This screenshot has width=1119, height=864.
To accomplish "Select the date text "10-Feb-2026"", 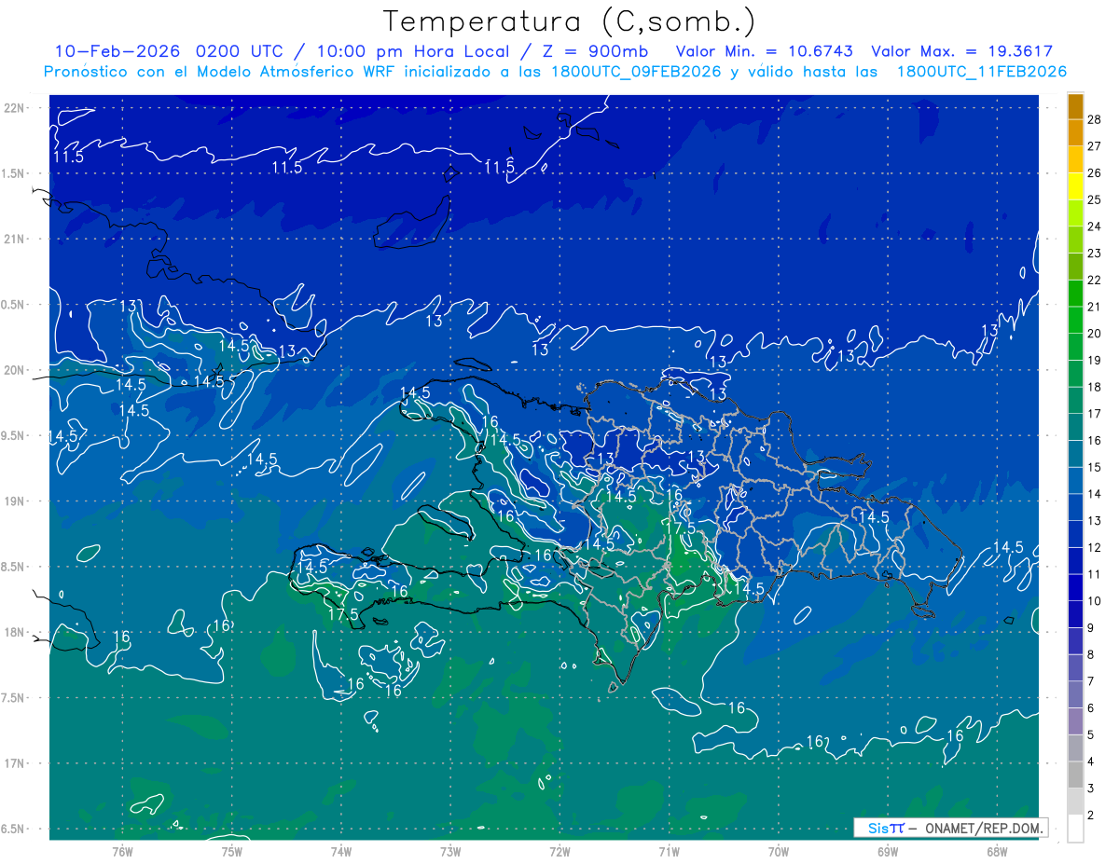I will tap(117, 51).
